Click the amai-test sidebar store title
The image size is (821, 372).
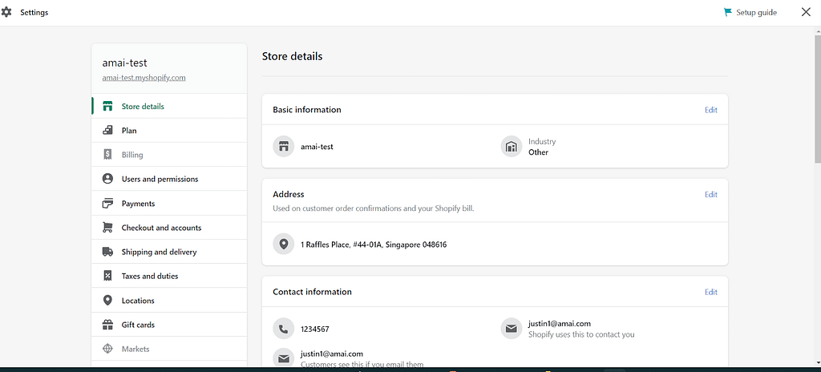pos(124,63)
